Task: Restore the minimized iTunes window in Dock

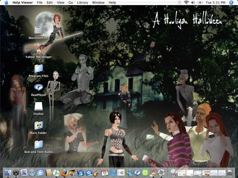Action: [198, 173]
